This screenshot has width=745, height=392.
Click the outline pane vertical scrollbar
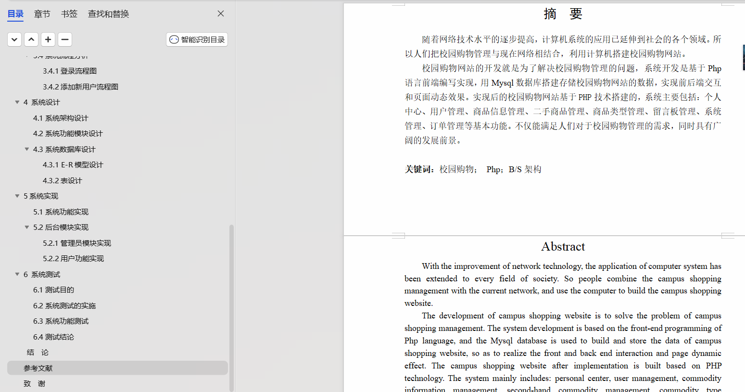(231, 308)
